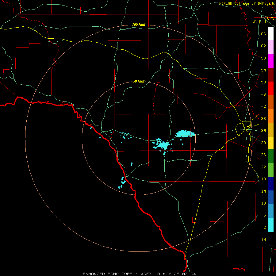Image resolution: width=276 pixels, height=276 pixels.
Task: Click the '46' legend value
Action: click(x=263, y=94)
